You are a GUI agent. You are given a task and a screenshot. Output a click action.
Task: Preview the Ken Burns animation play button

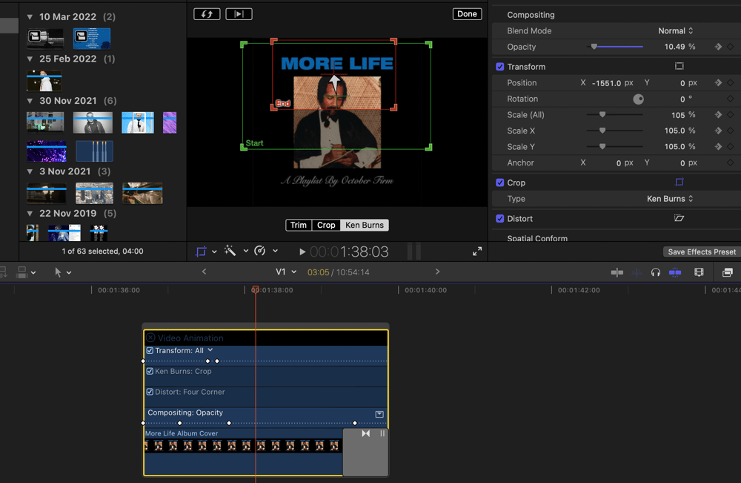coord(239,13)
